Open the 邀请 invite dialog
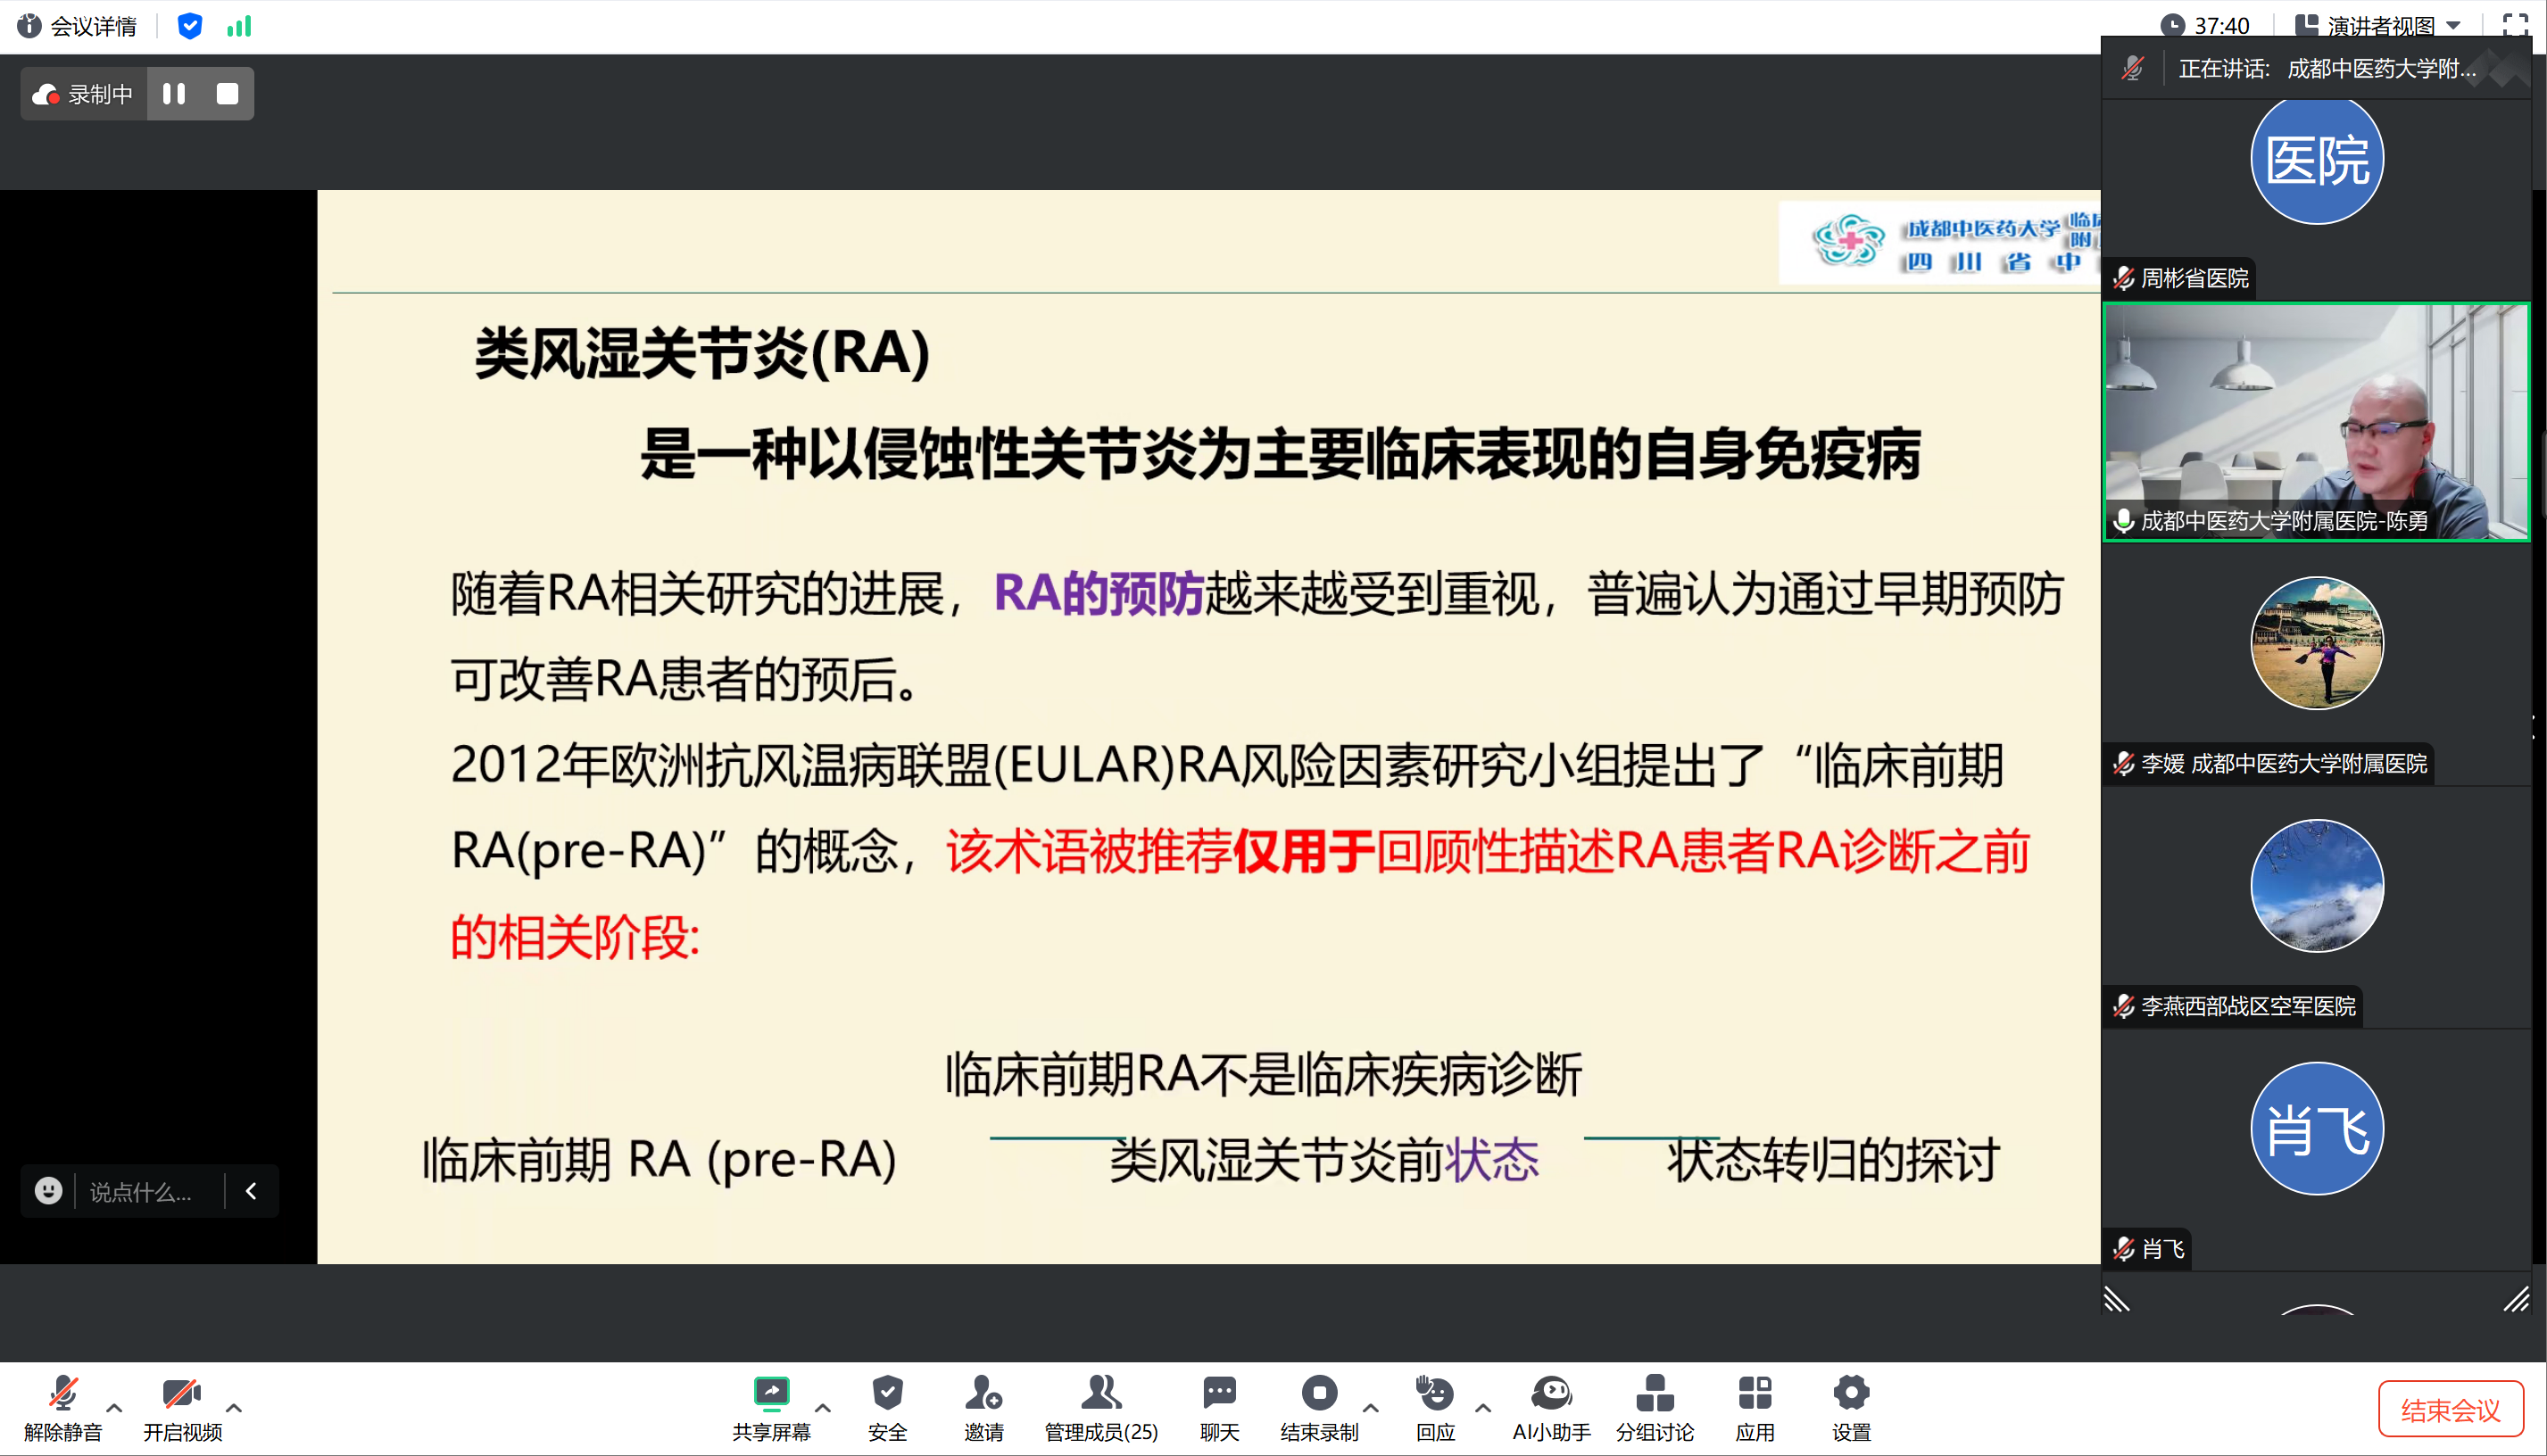2547x1456 pixels. (983, 1408)
